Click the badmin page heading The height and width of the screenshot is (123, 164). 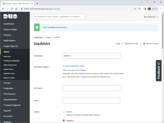tap(42, 44)
